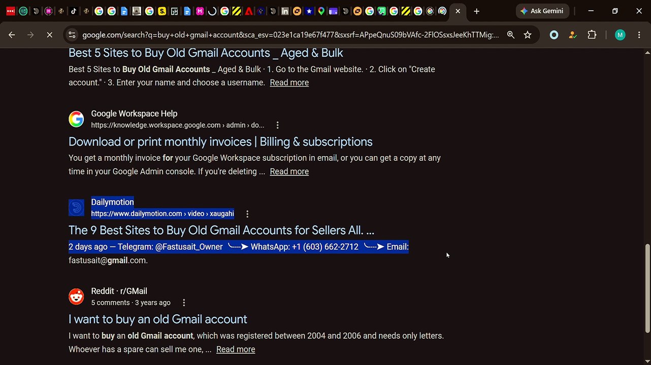
Task: Click Read more under monthly invoices snippet
Action: tap(289, 171)
